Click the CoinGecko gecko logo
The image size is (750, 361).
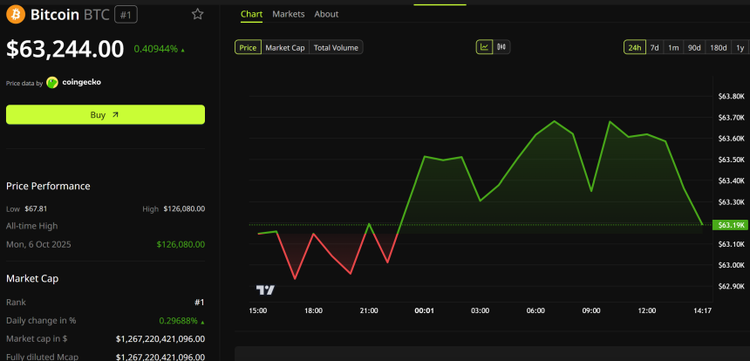click(x=52, y=82)
